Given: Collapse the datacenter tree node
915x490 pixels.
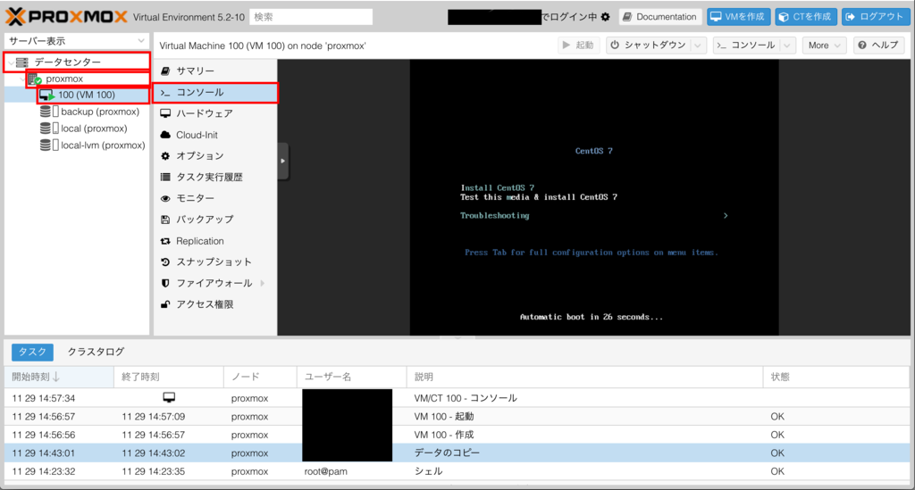Looking at the screenshot, I should 11,62.
